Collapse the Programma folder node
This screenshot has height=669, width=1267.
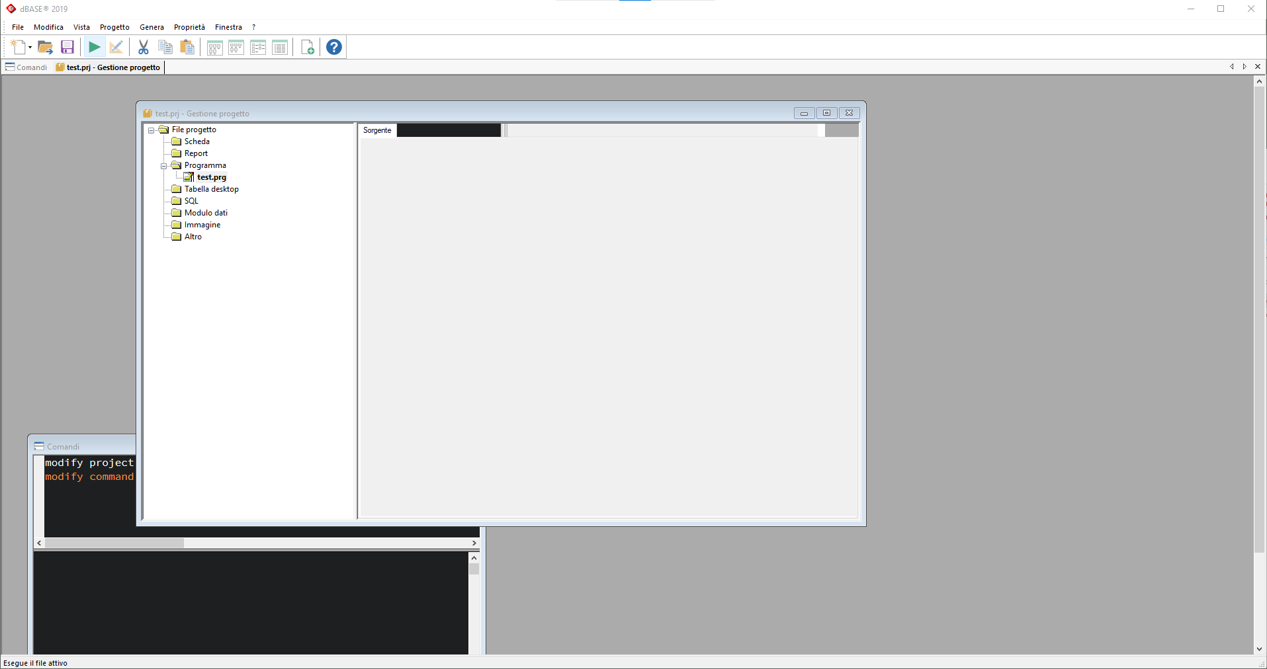(164, 166)
